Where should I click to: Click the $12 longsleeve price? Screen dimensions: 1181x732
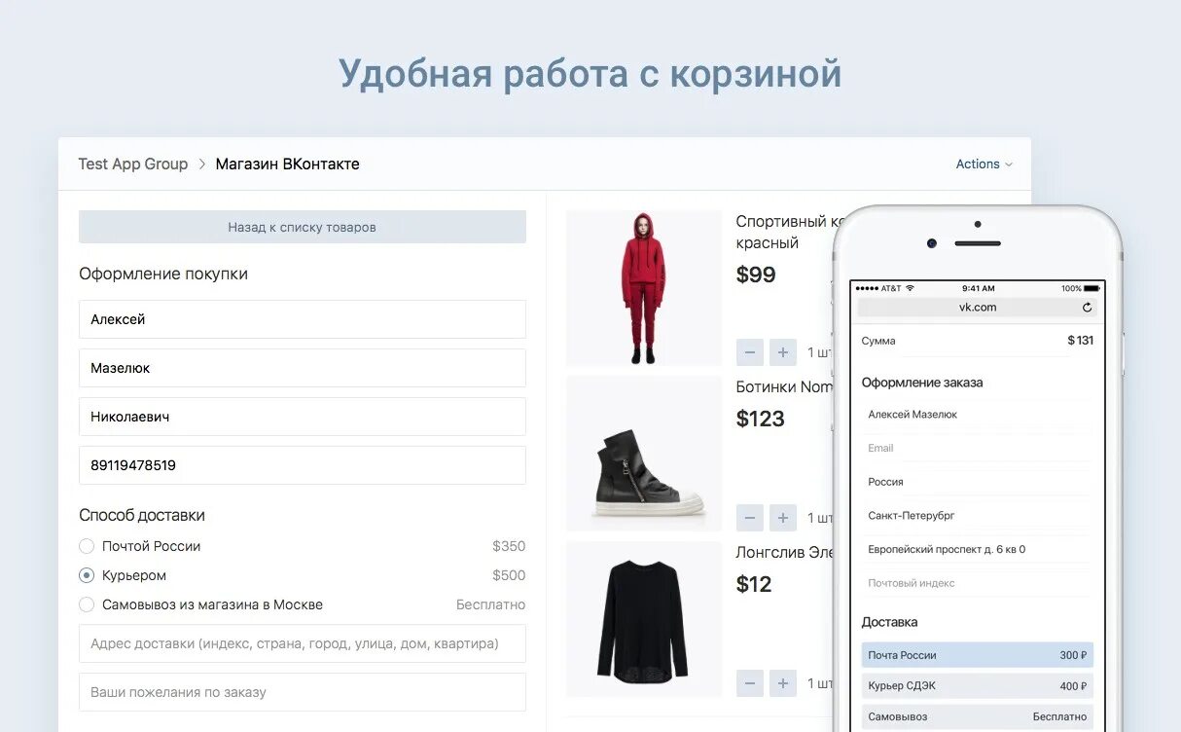(x=754, y=584)
